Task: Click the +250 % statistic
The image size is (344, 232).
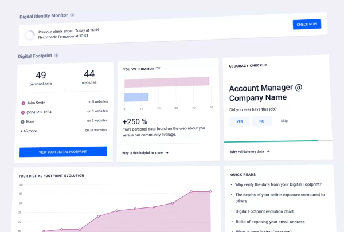Action: pos(135,121)
